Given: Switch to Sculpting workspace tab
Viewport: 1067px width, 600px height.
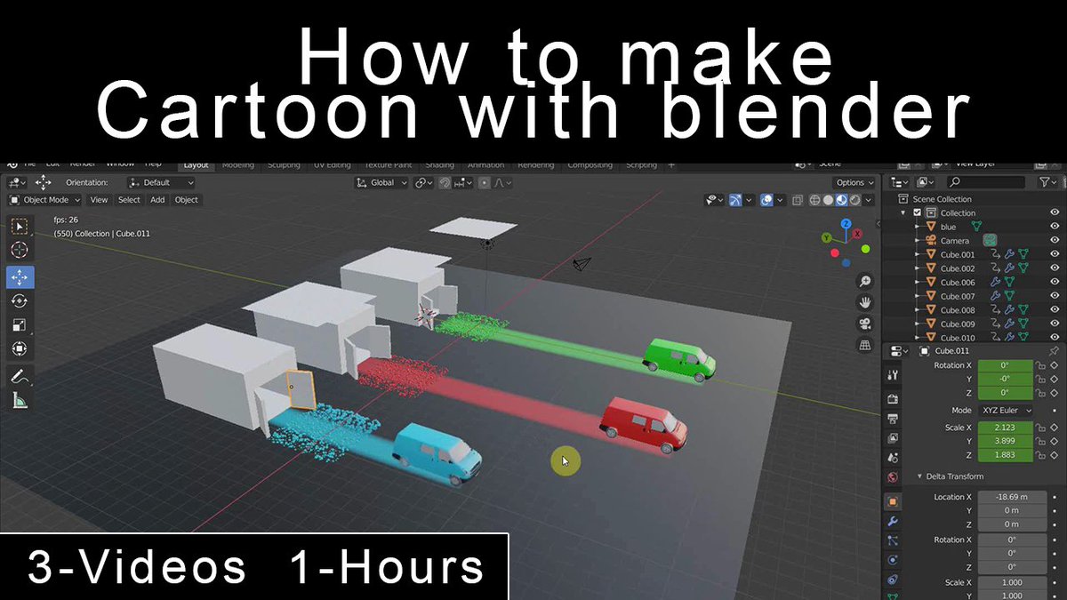Looking at the screenshot, I should click(285, 165).
